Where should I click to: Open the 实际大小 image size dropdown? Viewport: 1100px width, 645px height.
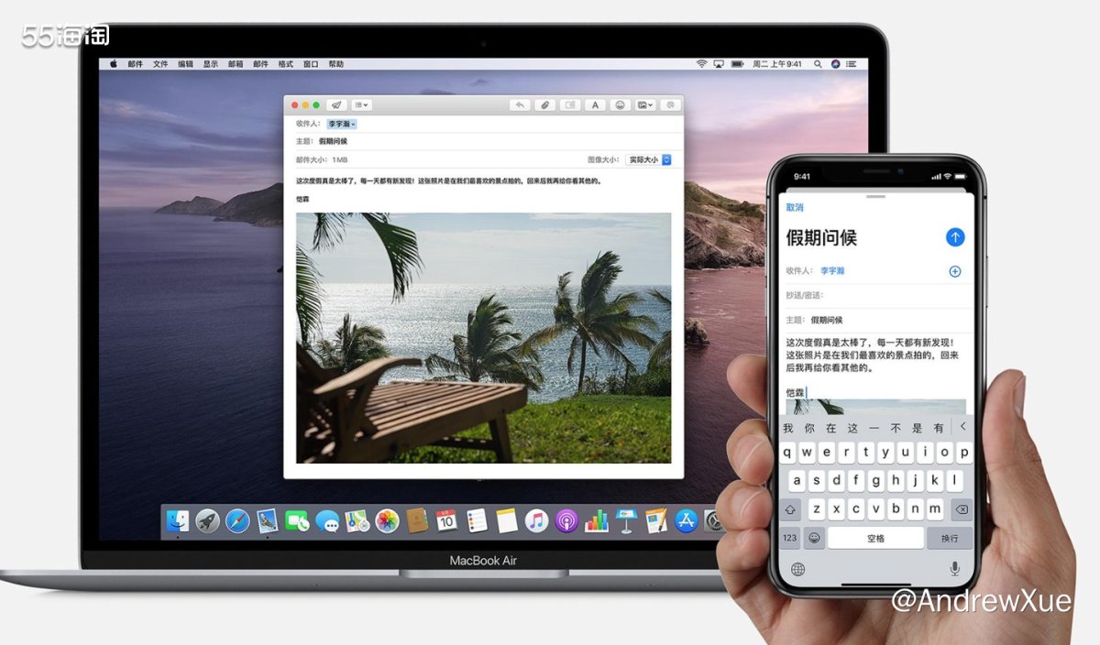[x=649, y=159]
